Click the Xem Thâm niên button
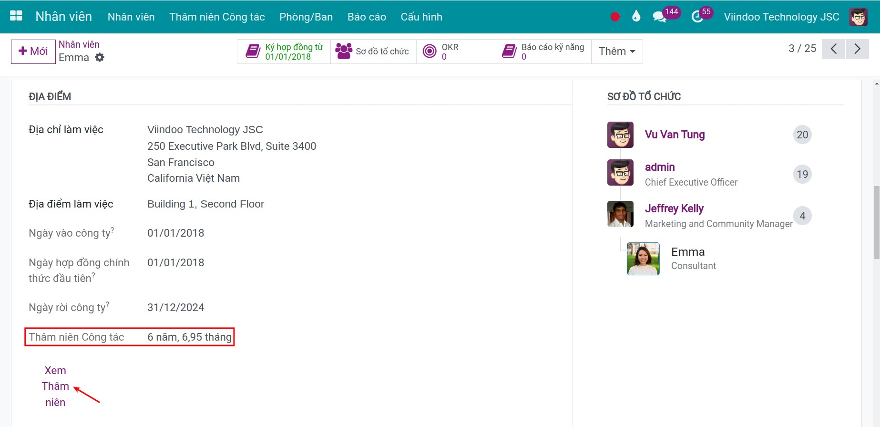This screenshot has height=427, width=880. [55, 386]
